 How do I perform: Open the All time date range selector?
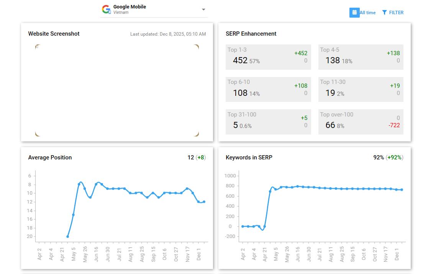pyautogui.click(x=362, y=13)
